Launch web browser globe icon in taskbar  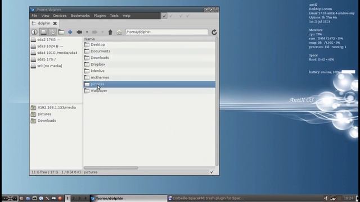click(41, 198)
